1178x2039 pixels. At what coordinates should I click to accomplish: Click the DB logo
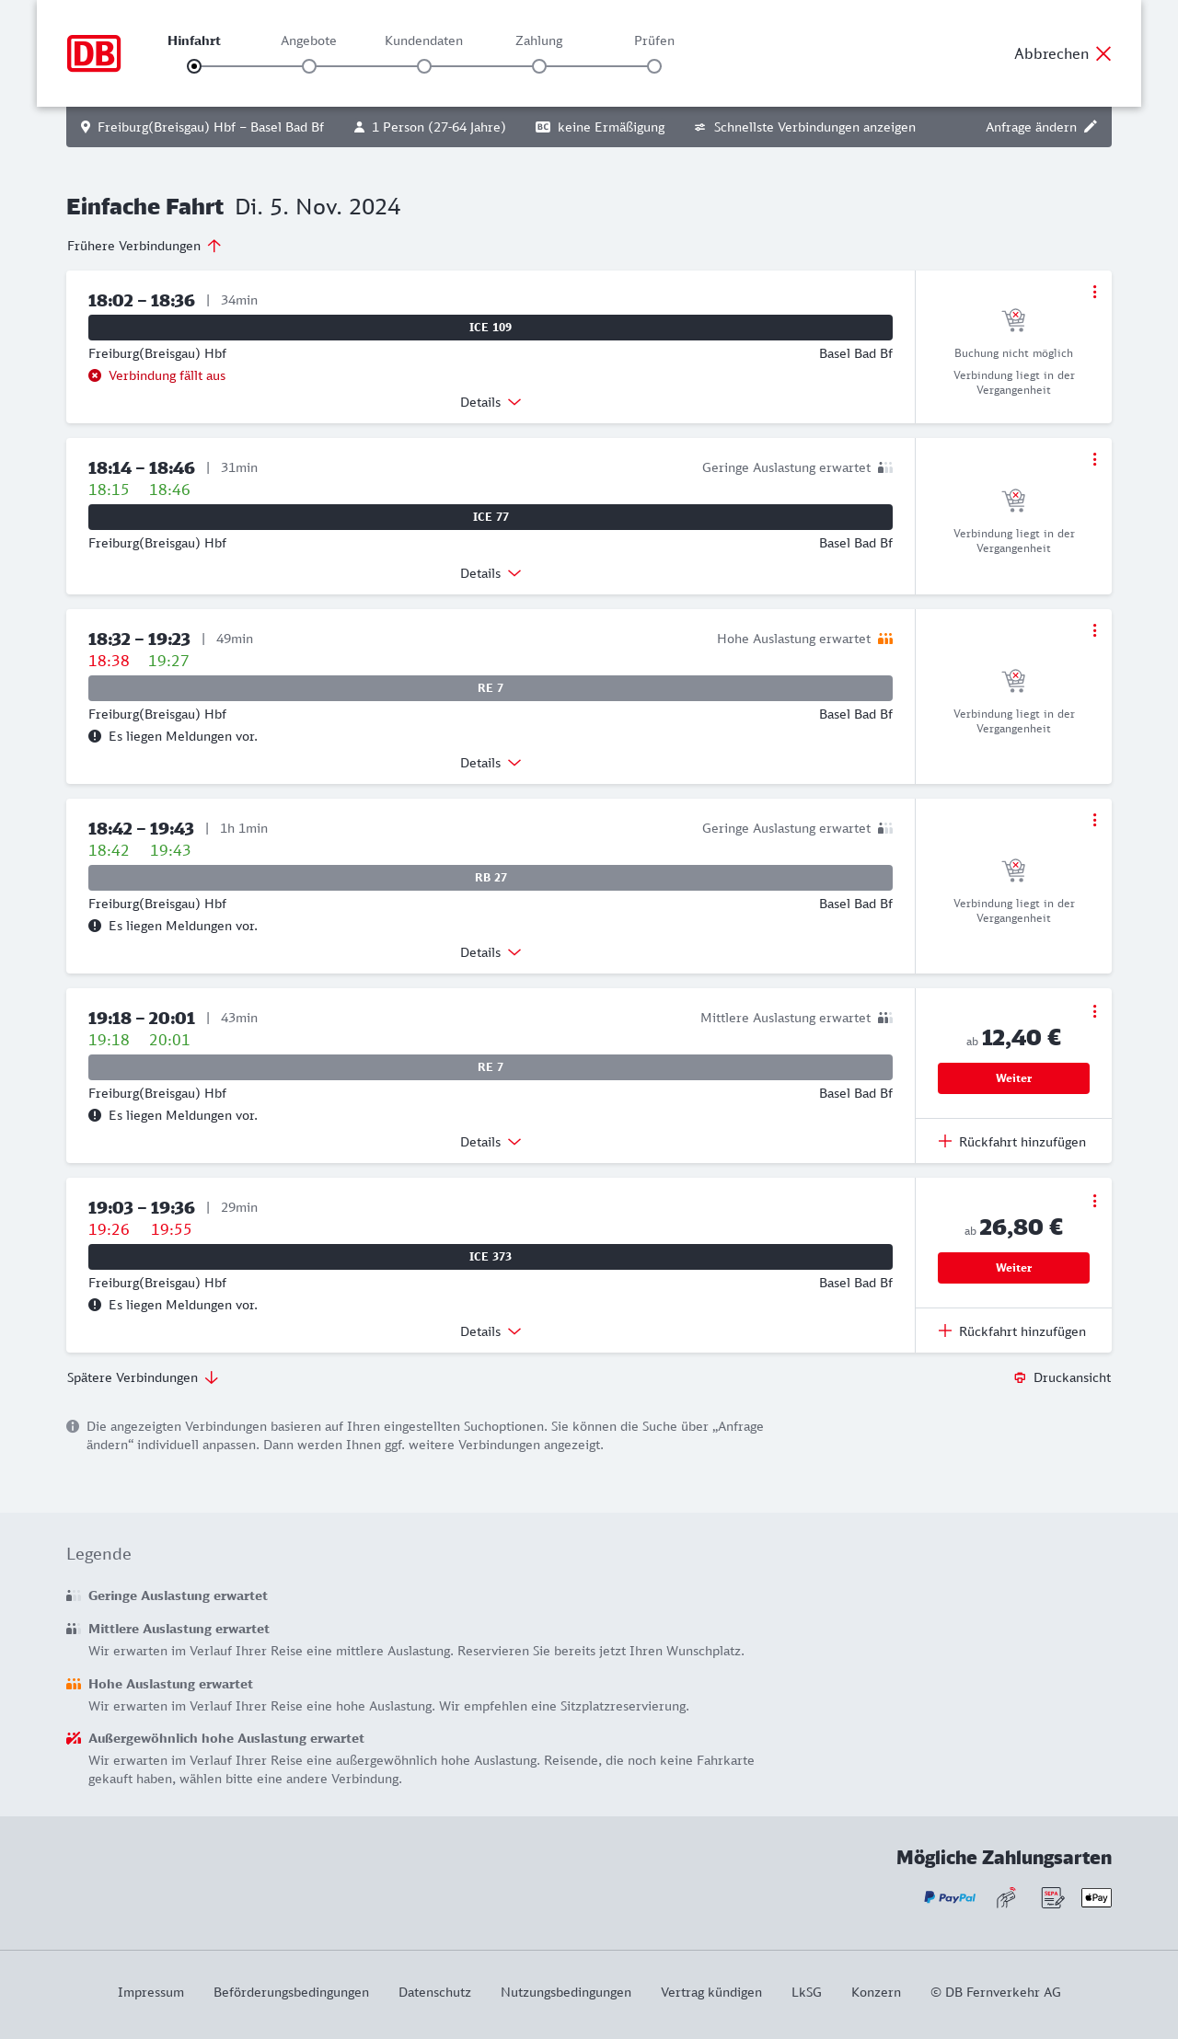(94, 53)
